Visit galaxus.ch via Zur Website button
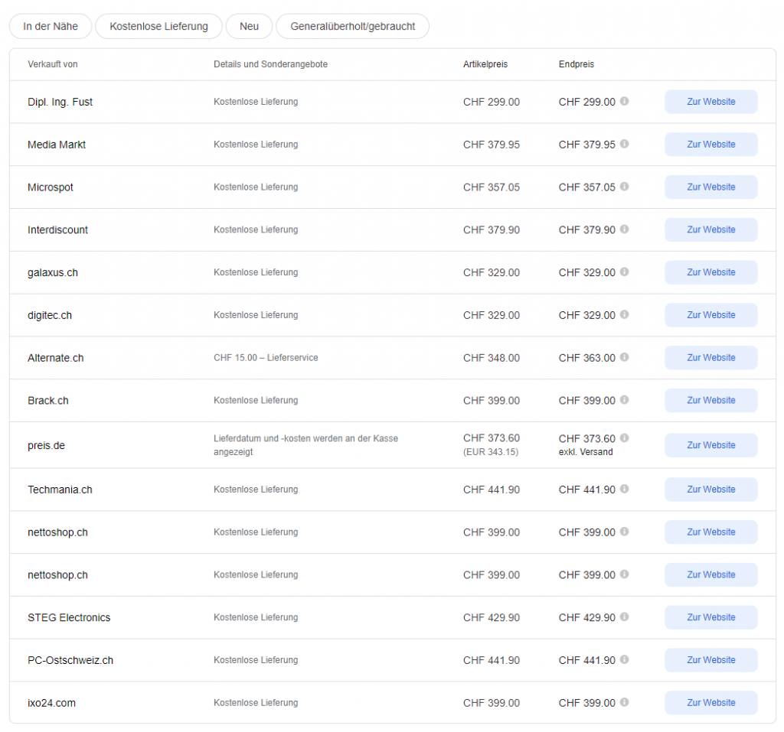 point(710,272)
